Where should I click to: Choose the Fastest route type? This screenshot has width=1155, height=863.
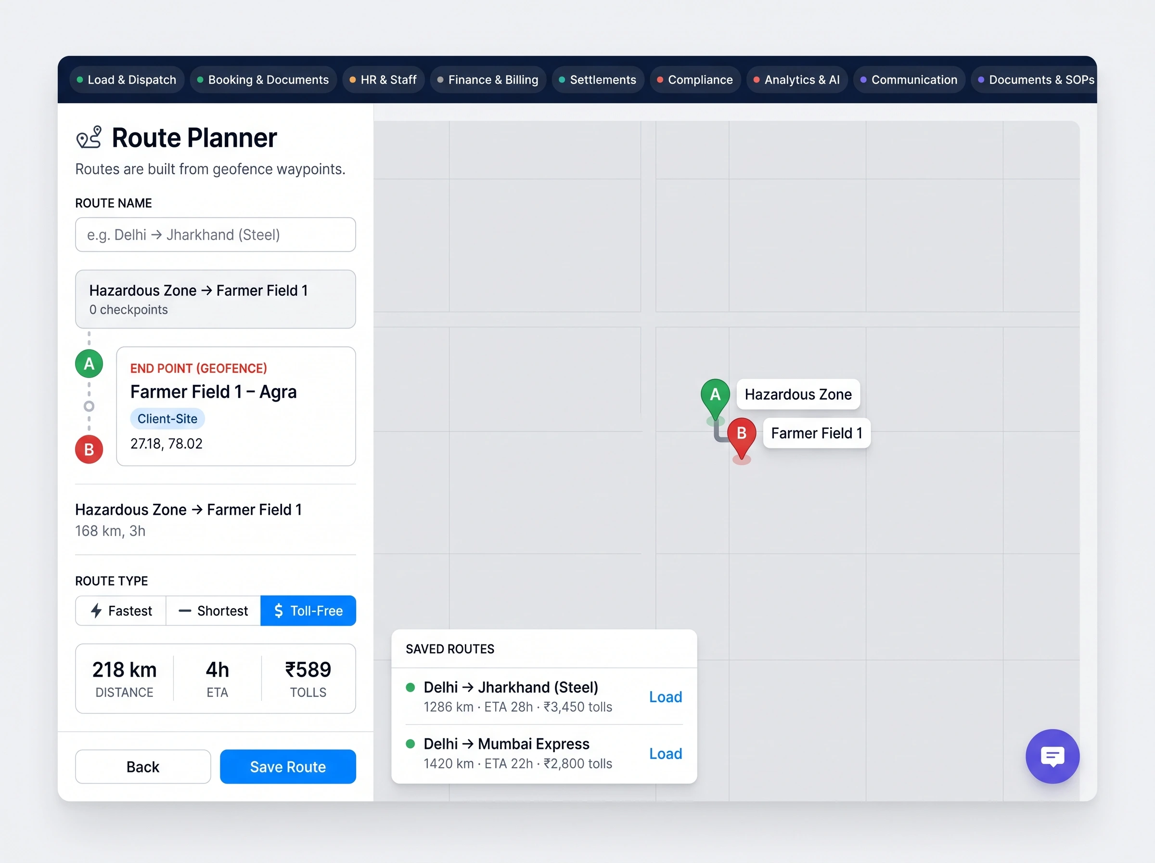(121, 610)
